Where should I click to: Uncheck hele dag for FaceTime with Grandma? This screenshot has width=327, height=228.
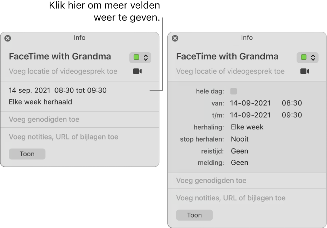233,91
